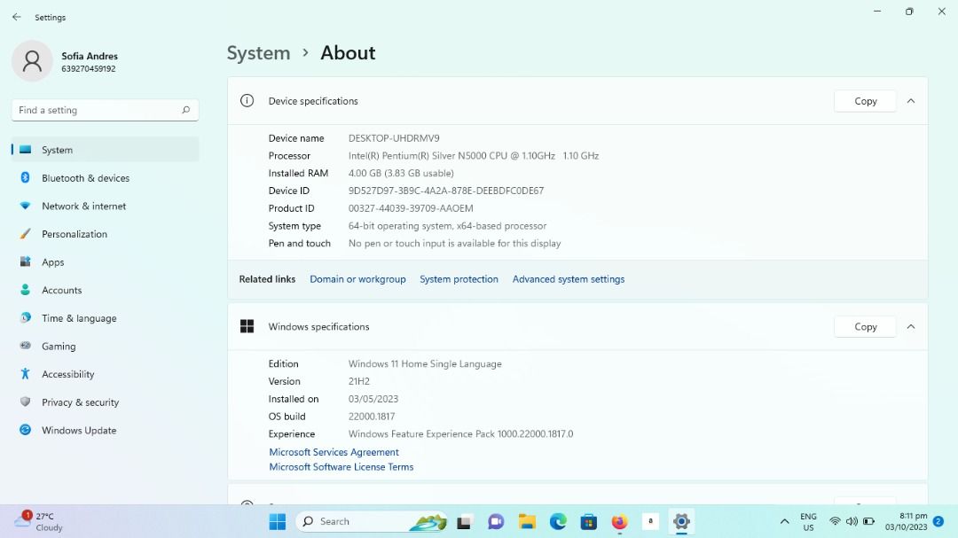The height and width of the screenshot is (538, 958).
Task: Launch Firefox from the taskbar
Action: pyautogui.click(x=618, y=522)
